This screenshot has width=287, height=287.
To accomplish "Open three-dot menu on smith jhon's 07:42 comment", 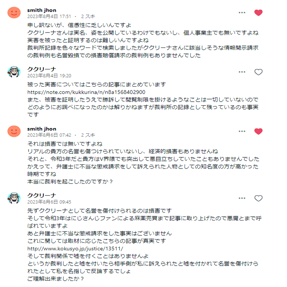I will pyautogui.click(x=242, y=132).
